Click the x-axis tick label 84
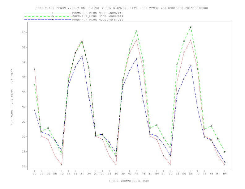 tap(225, 174)
